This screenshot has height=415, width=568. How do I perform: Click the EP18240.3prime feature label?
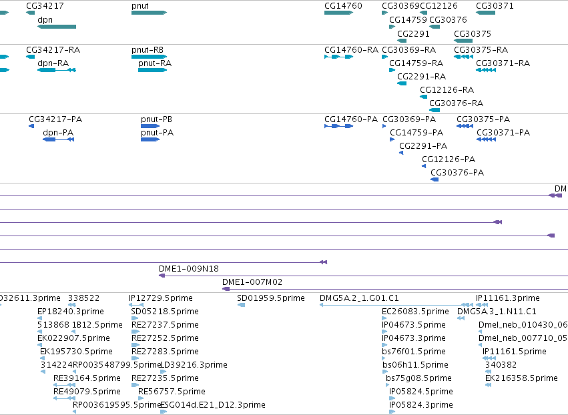71,312
